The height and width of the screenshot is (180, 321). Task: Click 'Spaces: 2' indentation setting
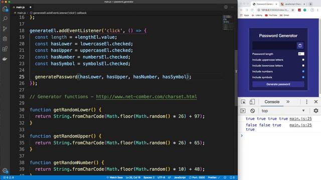tap(149, 177)
